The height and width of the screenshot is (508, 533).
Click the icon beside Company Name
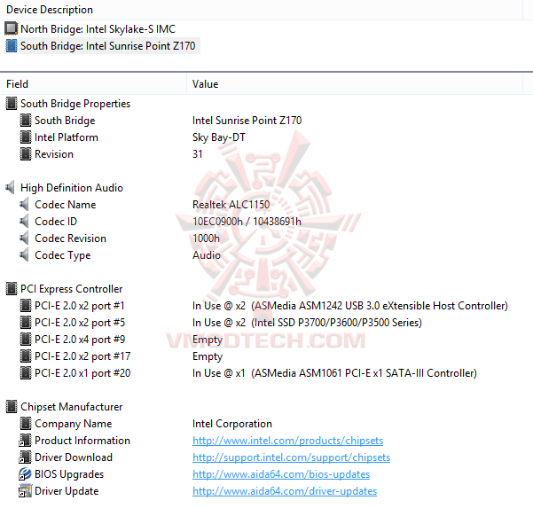[26, 424]
